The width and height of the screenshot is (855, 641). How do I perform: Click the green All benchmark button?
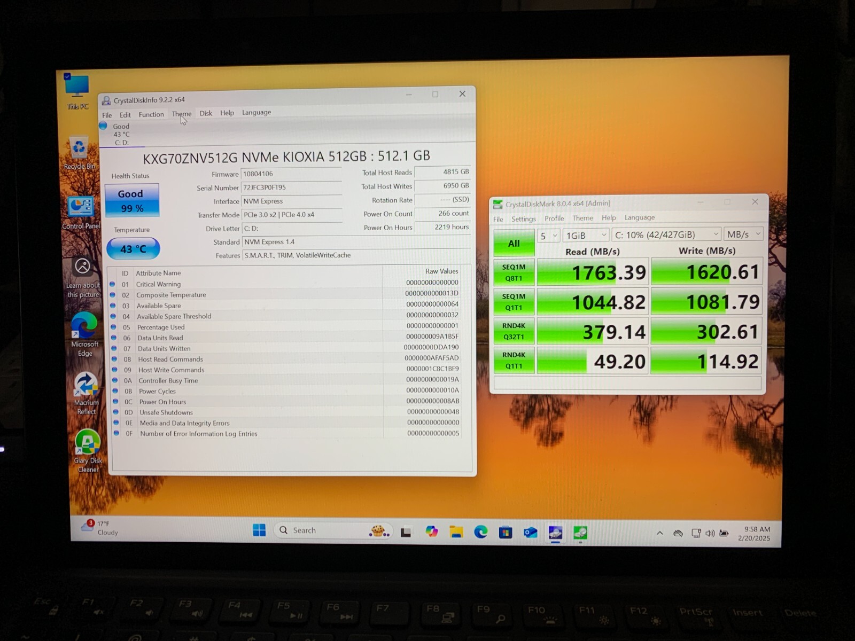click(514, 244)
